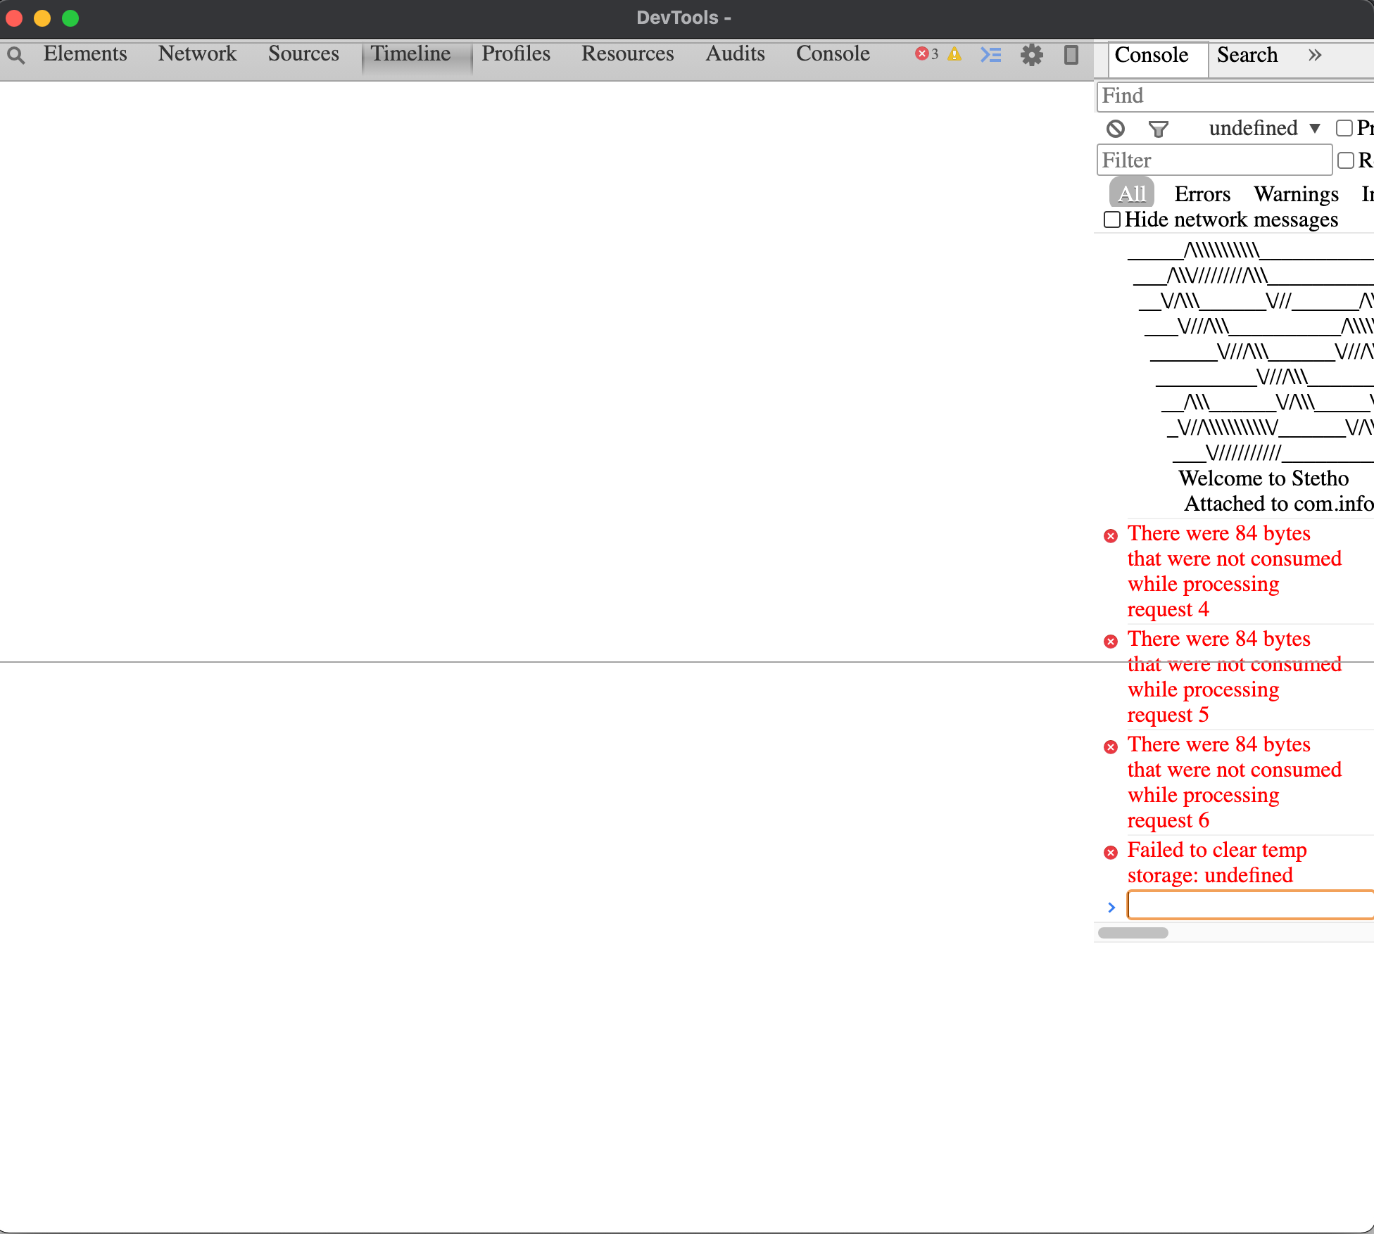Click the yellow warning triangle icon

point(954,54)
